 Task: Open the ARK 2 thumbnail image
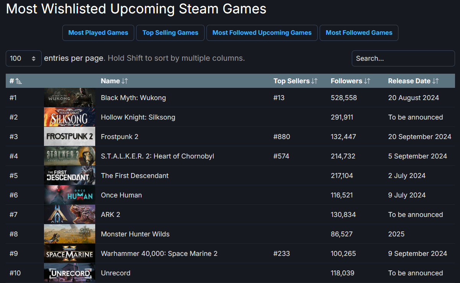(x=70, y=214)
